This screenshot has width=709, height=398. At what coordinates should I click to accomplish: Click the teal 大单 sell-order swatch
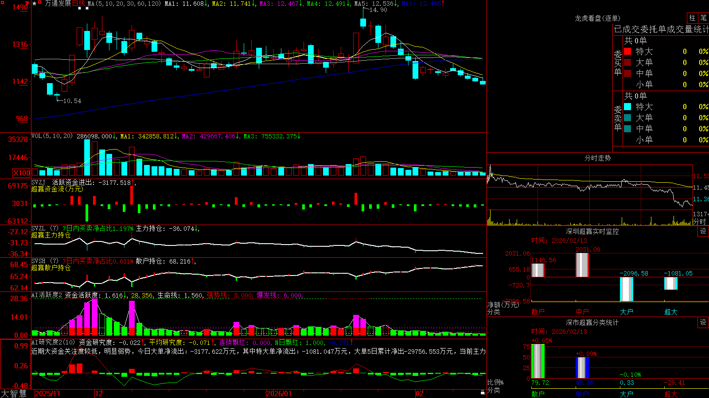pos(627,118)
